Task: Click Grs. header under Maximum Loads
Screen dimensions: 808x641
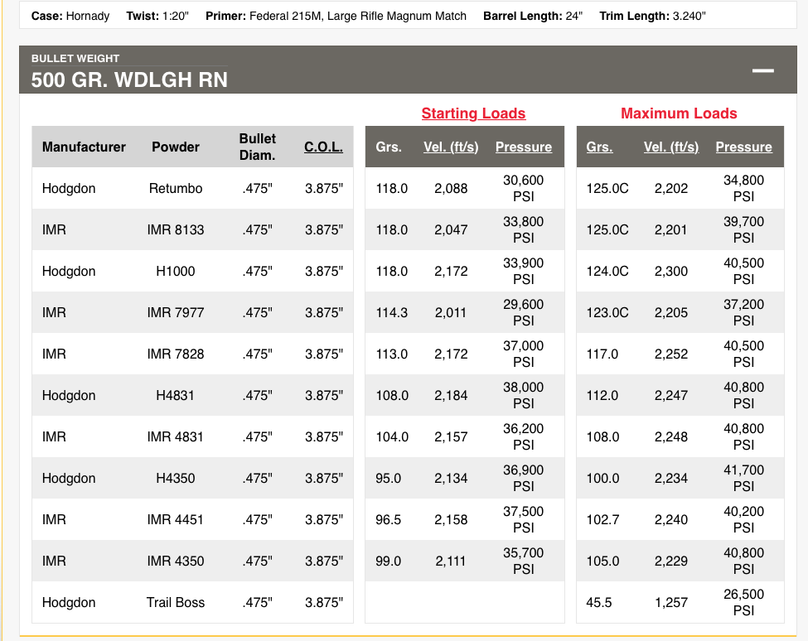Action: click(x=599, y=147)
